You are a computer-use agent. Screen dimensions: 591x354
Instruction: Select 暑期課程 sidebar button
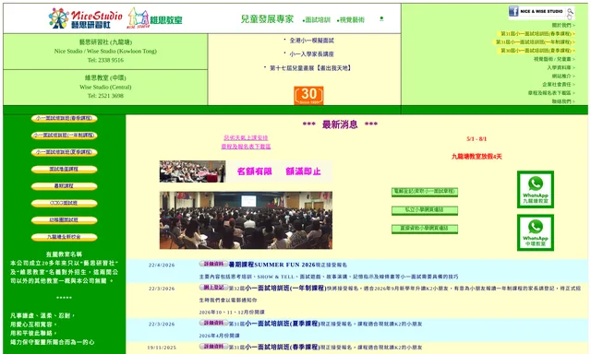pyautogui.click(x=65, y=186)
